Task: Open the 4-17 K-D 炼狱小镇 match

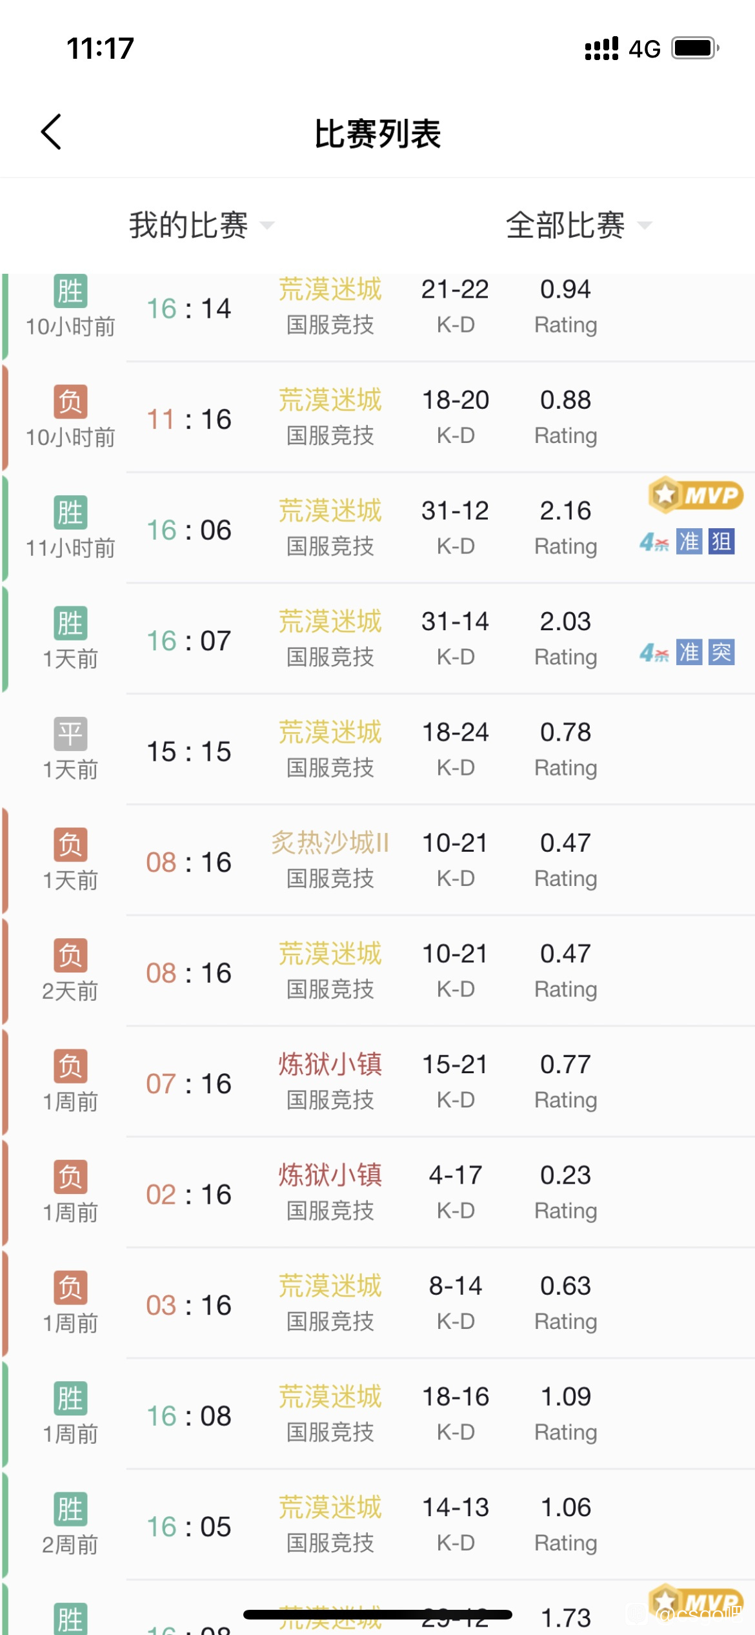Action: (x=377, y=1193)
